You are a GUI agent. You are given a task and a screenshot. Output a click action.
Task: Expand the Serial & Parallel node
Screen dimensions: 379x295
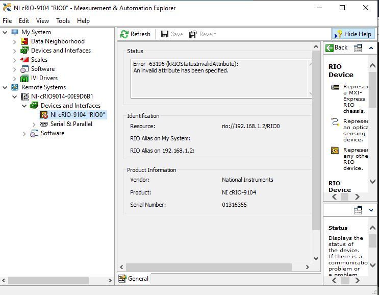tap(34, 125)
